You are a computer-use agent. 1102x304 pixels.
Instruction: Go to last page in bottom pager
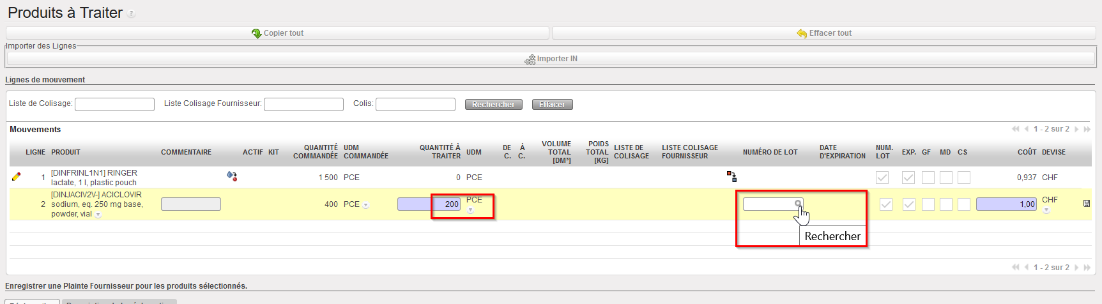click(1087, 268)
